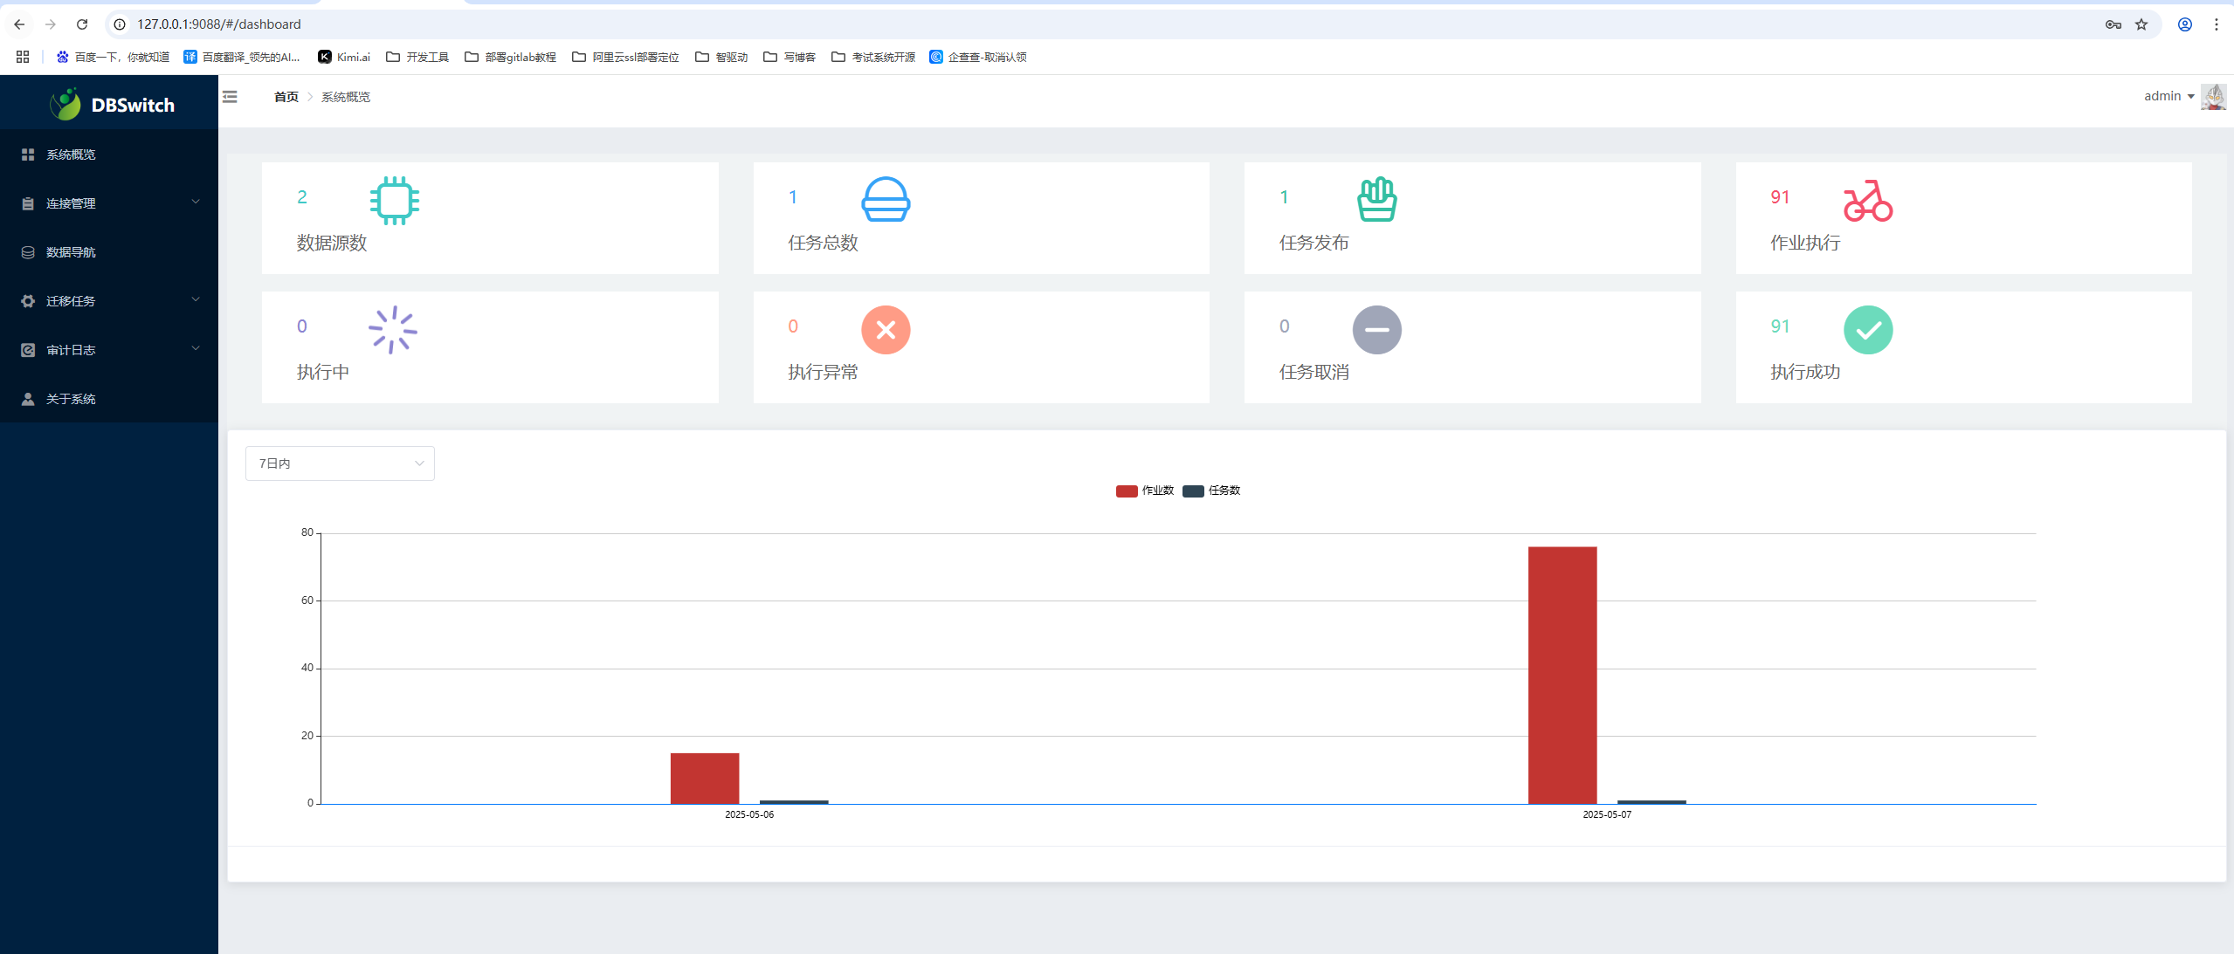Open the 7日内 time range dropdown
2234x954 pixels.
pos(340,463)
